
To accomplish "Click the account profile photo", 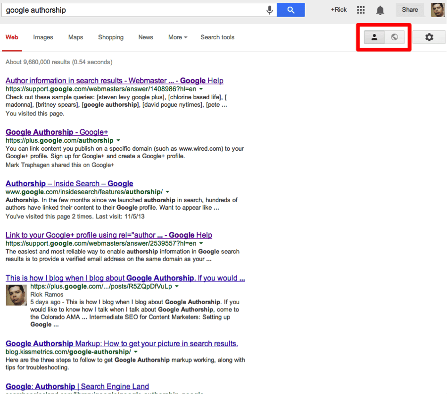I will 438,10.
